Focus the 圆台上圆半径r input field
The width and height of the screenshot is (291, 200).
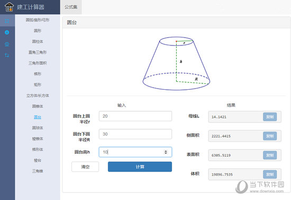point(135,116)
